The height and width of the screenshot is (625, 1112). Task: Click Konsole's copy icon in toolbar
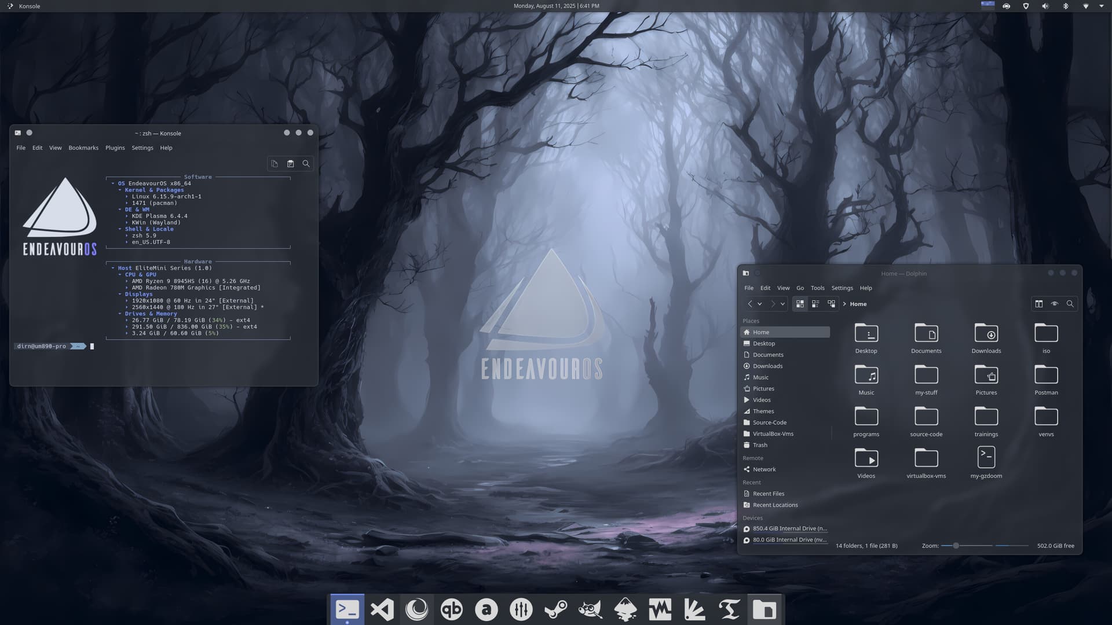tap(275, 164)
